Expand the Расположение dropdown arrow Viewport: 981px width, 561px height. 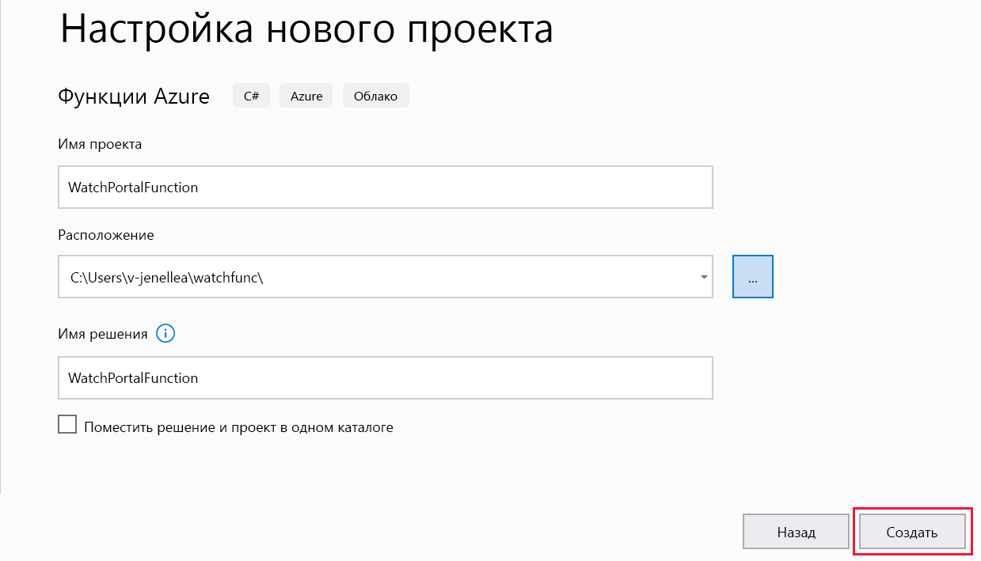tap(704, 277)
